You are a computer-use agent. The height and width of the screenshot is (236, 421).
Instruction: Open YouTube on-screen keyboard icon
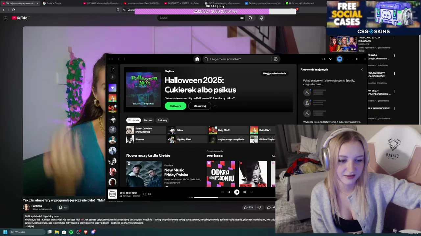(x=242, y=18)
